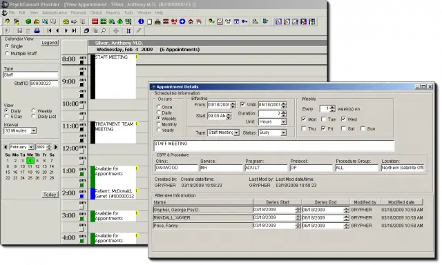Screen dimensions: 442x265
Task: Check the Tue weekday checkbox
Action: pyautogui.click(x=323, y=119)
